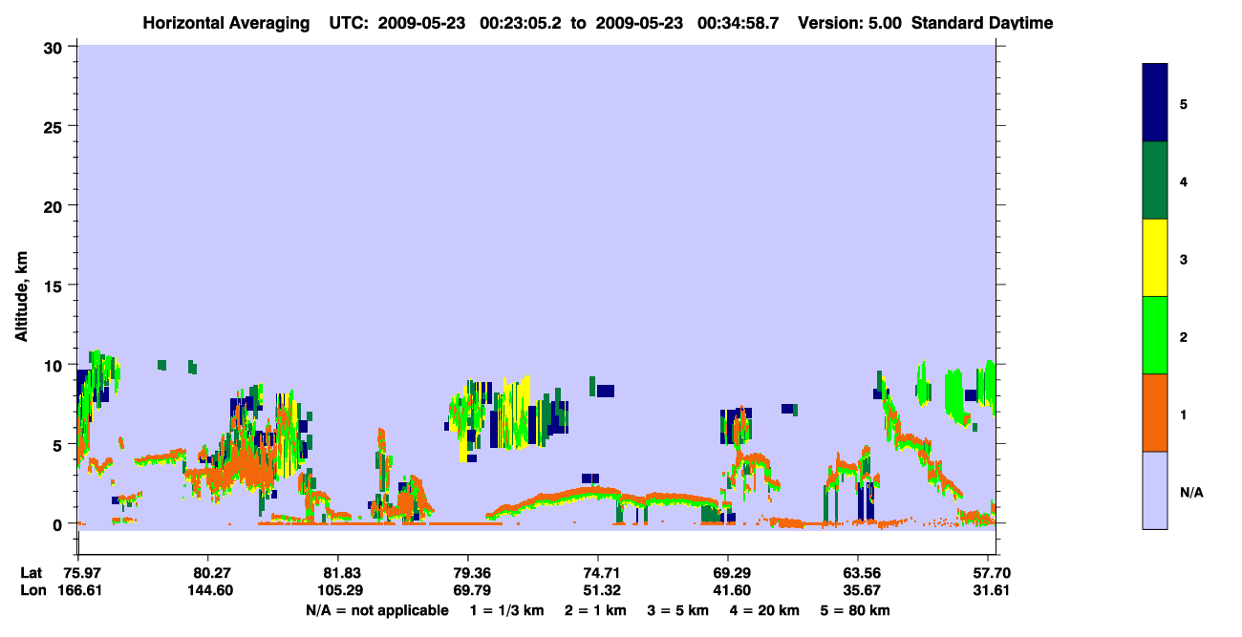1242x637 pixels.
Task: Click latitude value 75.97
Action: click(82, 573)
